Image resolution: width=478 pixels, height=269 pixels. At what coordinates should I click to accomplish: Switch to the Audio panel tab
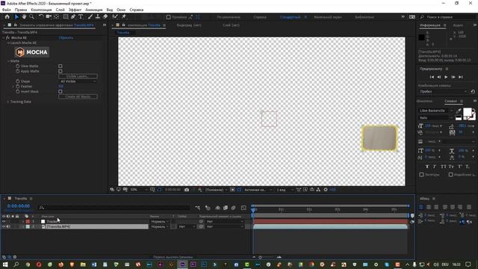[x=458, y=25]
